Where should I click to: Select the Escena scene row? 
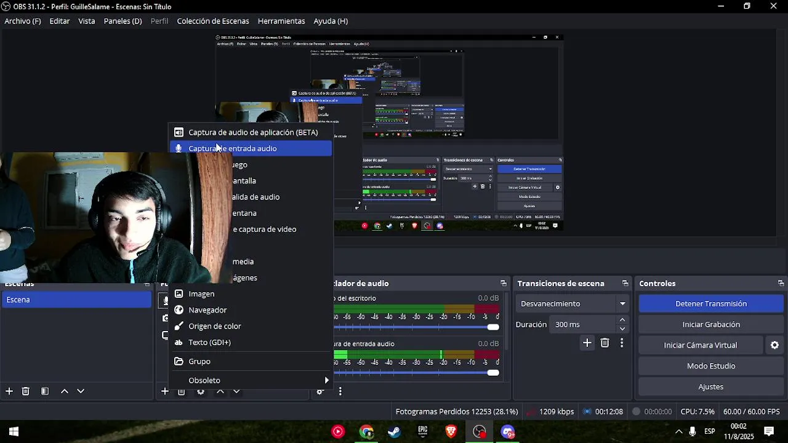[76, 300]
